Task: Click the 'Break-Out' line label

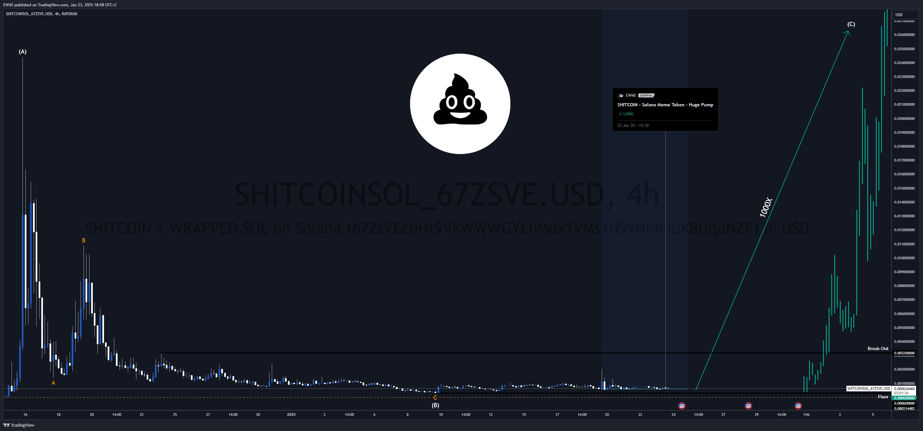Action: click(878, 348)
